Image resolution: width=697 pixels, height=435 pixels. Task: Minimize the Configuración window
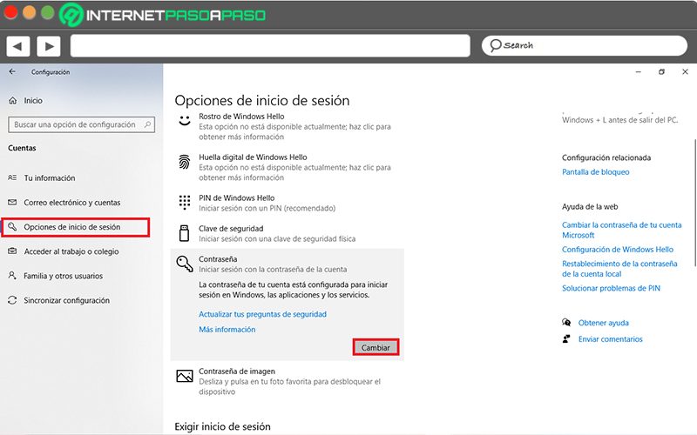click(x=639, y=71)
